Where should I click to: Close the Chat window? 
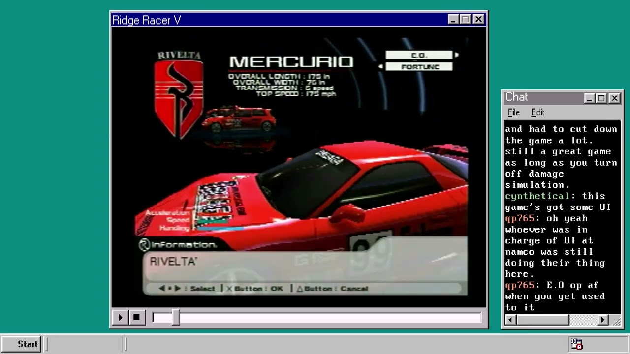pos(614,98)
